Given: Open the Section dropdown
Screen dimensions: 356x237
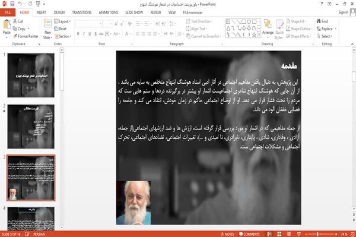Looking at the screenshot, I should click(x=63, y=36).
